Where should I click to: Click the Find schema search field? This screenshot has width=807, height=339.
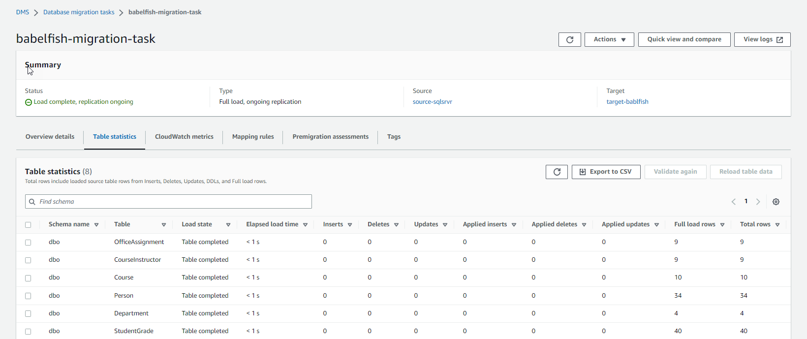point(168,202)
